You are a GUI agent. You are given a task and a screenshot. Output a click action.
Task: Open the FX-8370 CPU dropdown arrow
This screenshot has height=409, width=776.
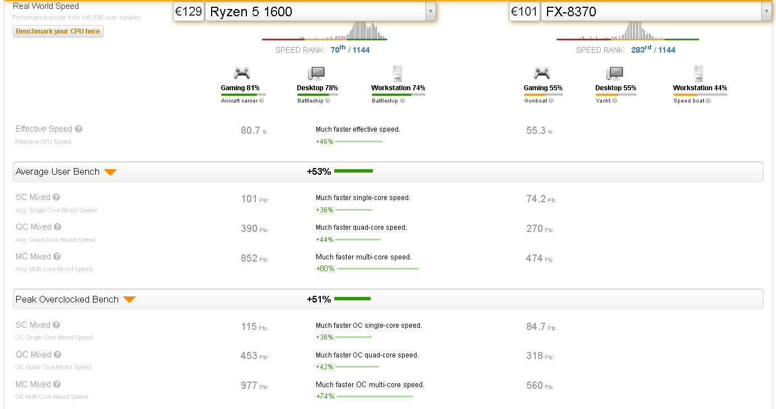click(x=766, y=11)
